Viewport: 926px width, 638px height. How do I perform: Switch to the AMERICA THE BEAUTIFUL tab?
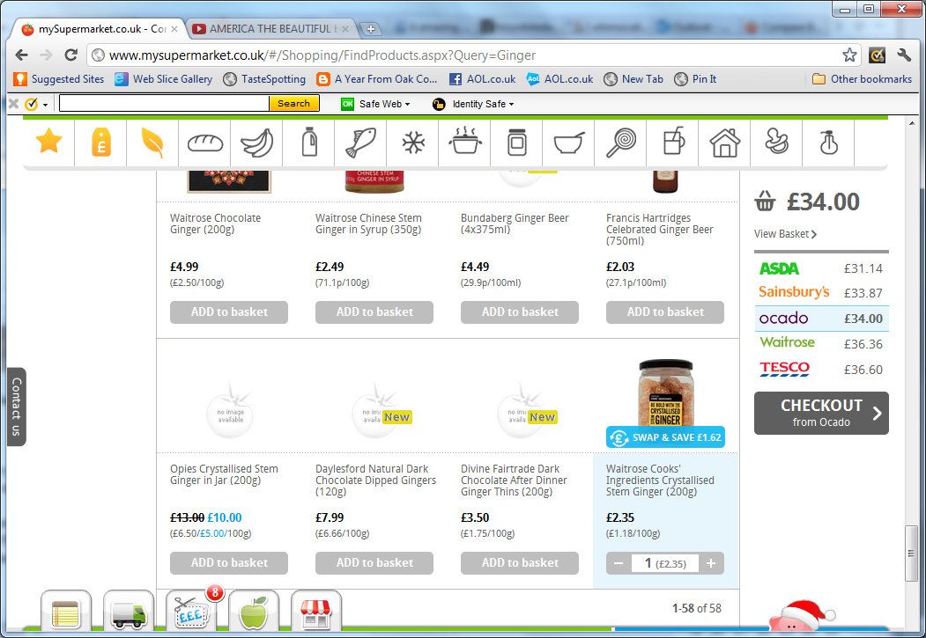(270, 28)
